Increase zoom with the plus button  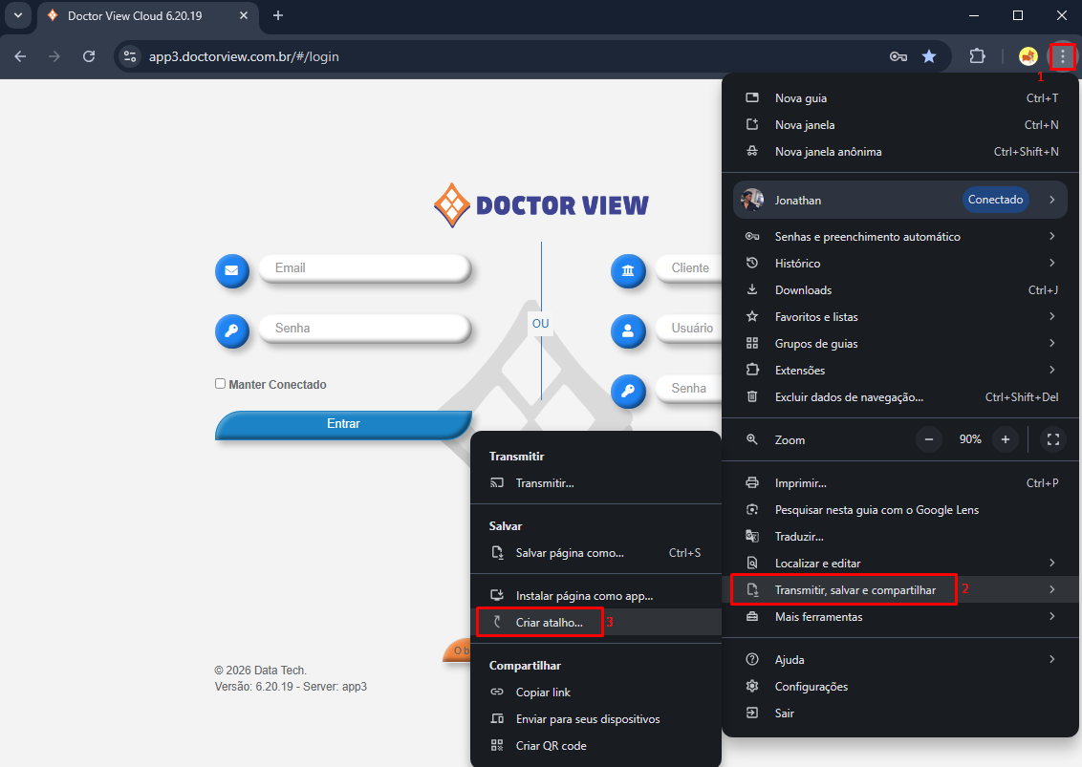tap(1005, 439)
